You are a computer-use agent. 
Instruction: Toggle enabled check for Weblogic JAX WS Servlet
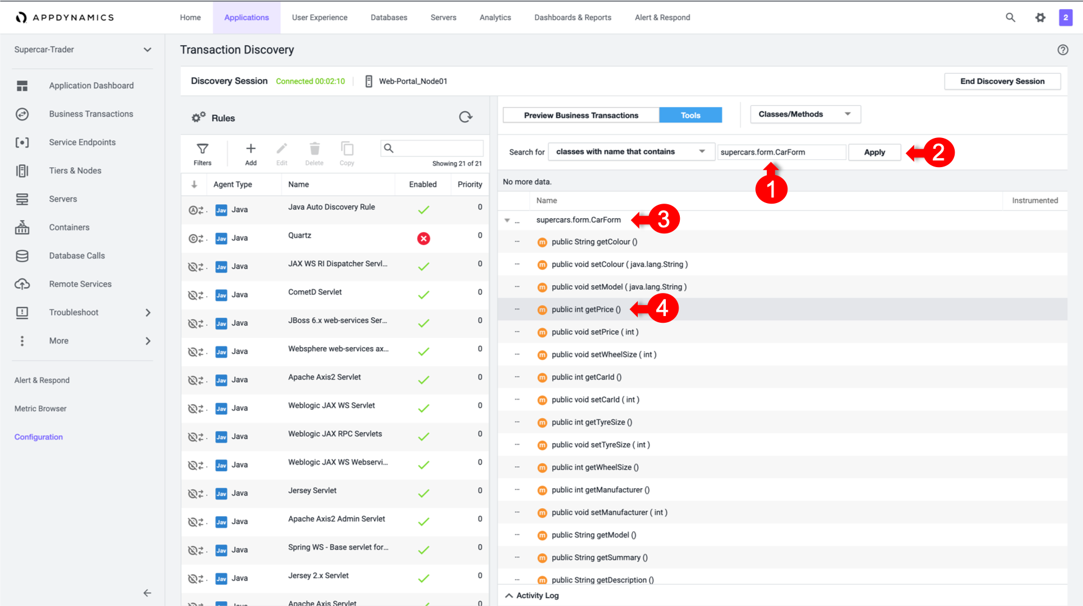click(x=424, y=408)
